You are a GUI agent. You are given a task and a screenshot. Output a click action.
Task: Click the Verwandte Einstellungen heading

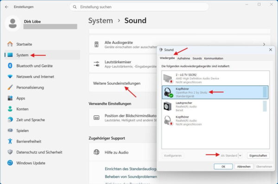tap(110, 104)
